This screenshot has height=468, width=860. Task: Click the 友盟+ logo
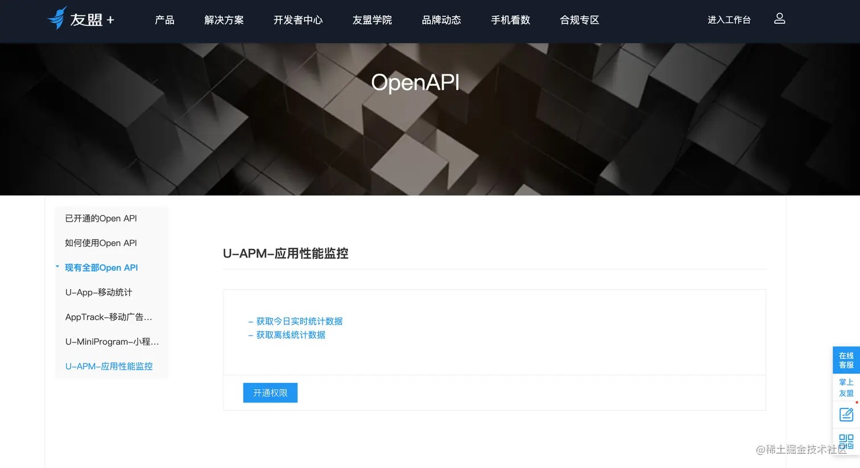point(81,19)
